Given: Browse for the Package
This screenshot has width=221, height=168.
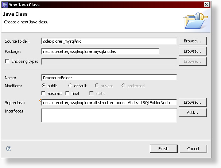Looking at the screenshot, I should 193,51.
